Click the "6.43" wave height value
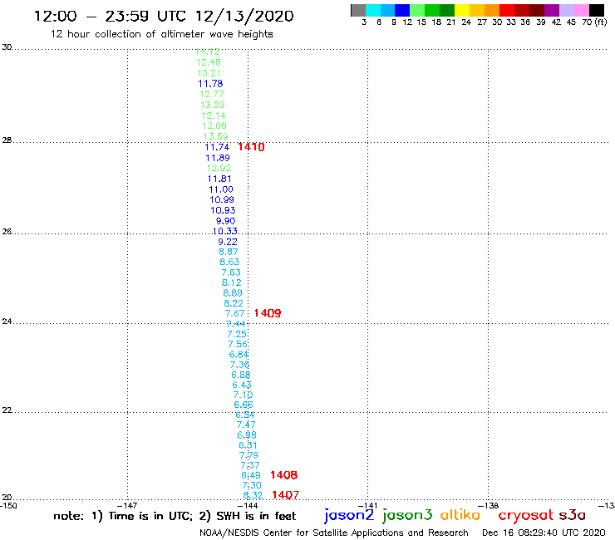The width and height of the screenshot is (615, 540). click(242, 385)
